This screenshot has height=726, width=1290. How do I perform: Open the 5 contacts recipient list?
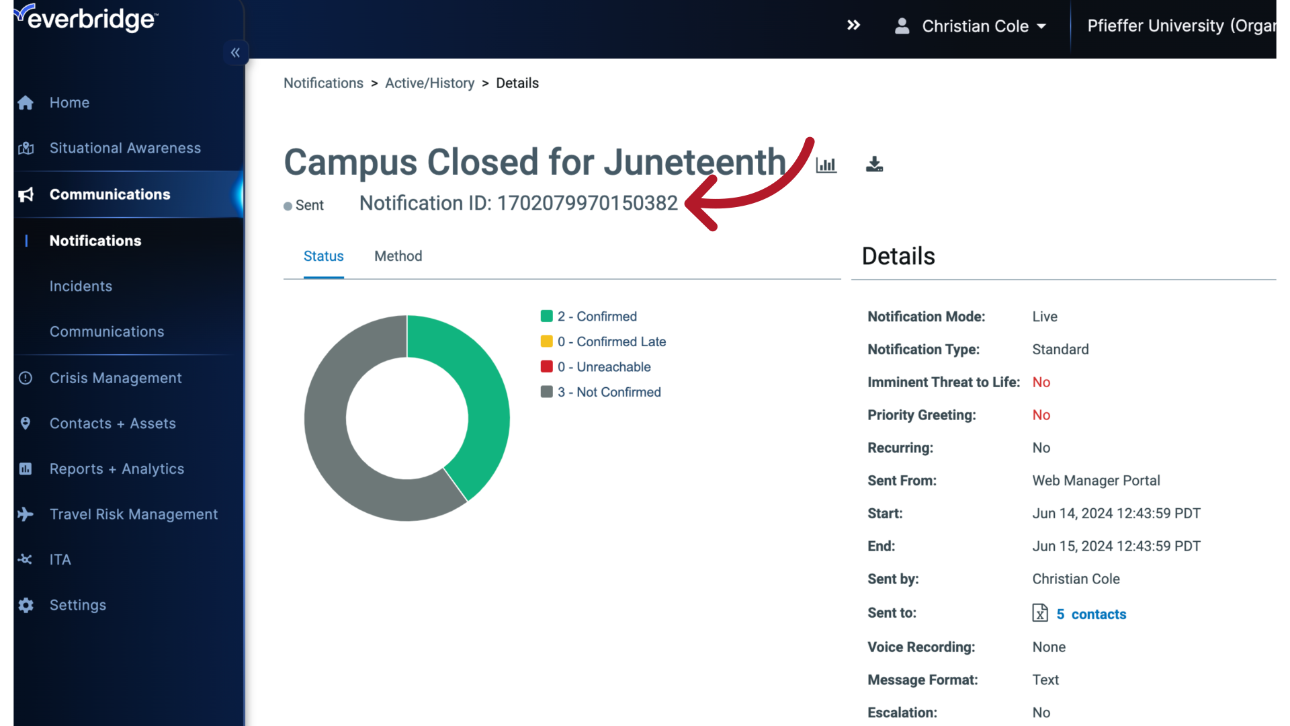coord(1090,614)
